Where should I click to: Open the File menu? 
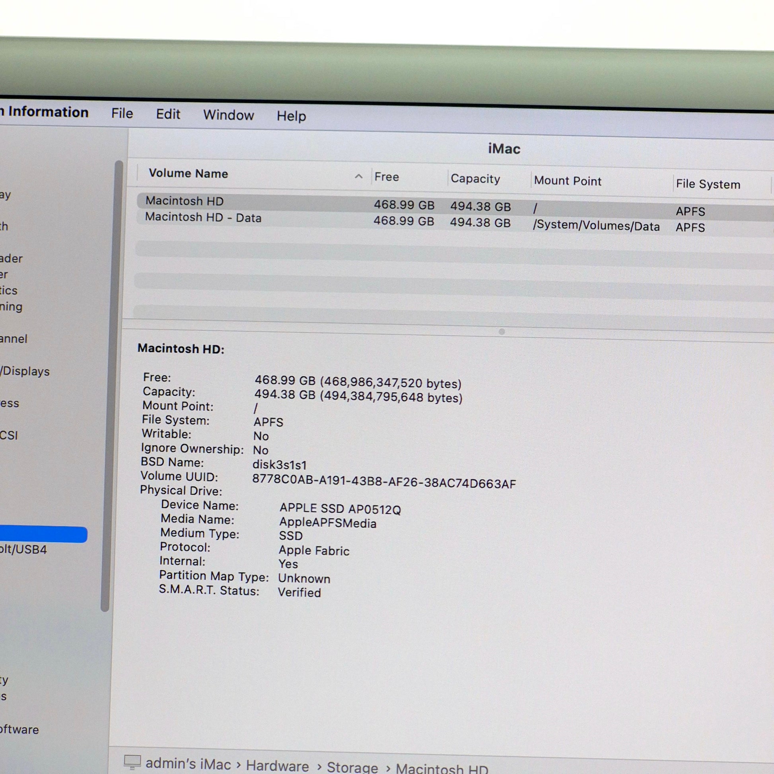(122, 114)
